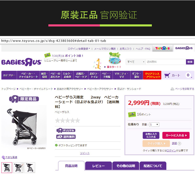Go to トップページ breadcrumb
The image size is (195, 176).
tap(9, 89)
